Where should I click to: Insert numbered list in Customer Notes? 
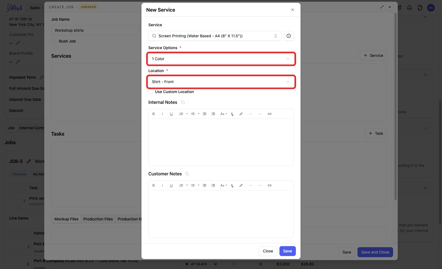181,185
